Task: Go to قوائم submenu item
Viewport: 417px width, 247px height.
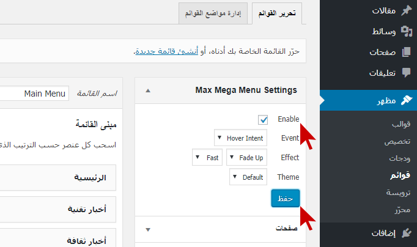Action: point(400,175)
